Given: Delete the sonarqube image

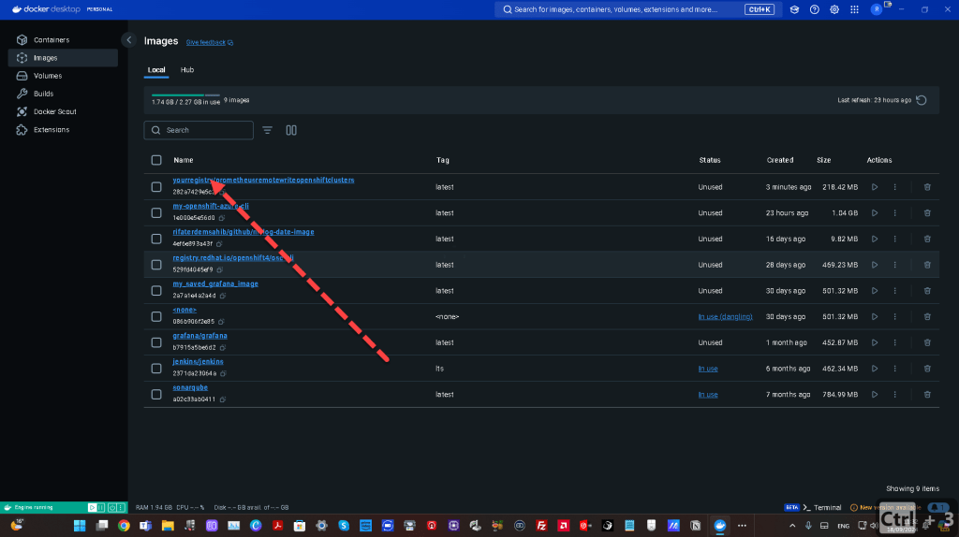Looking at the screenshot, I should pyautogui.click(x=927, y=395).
